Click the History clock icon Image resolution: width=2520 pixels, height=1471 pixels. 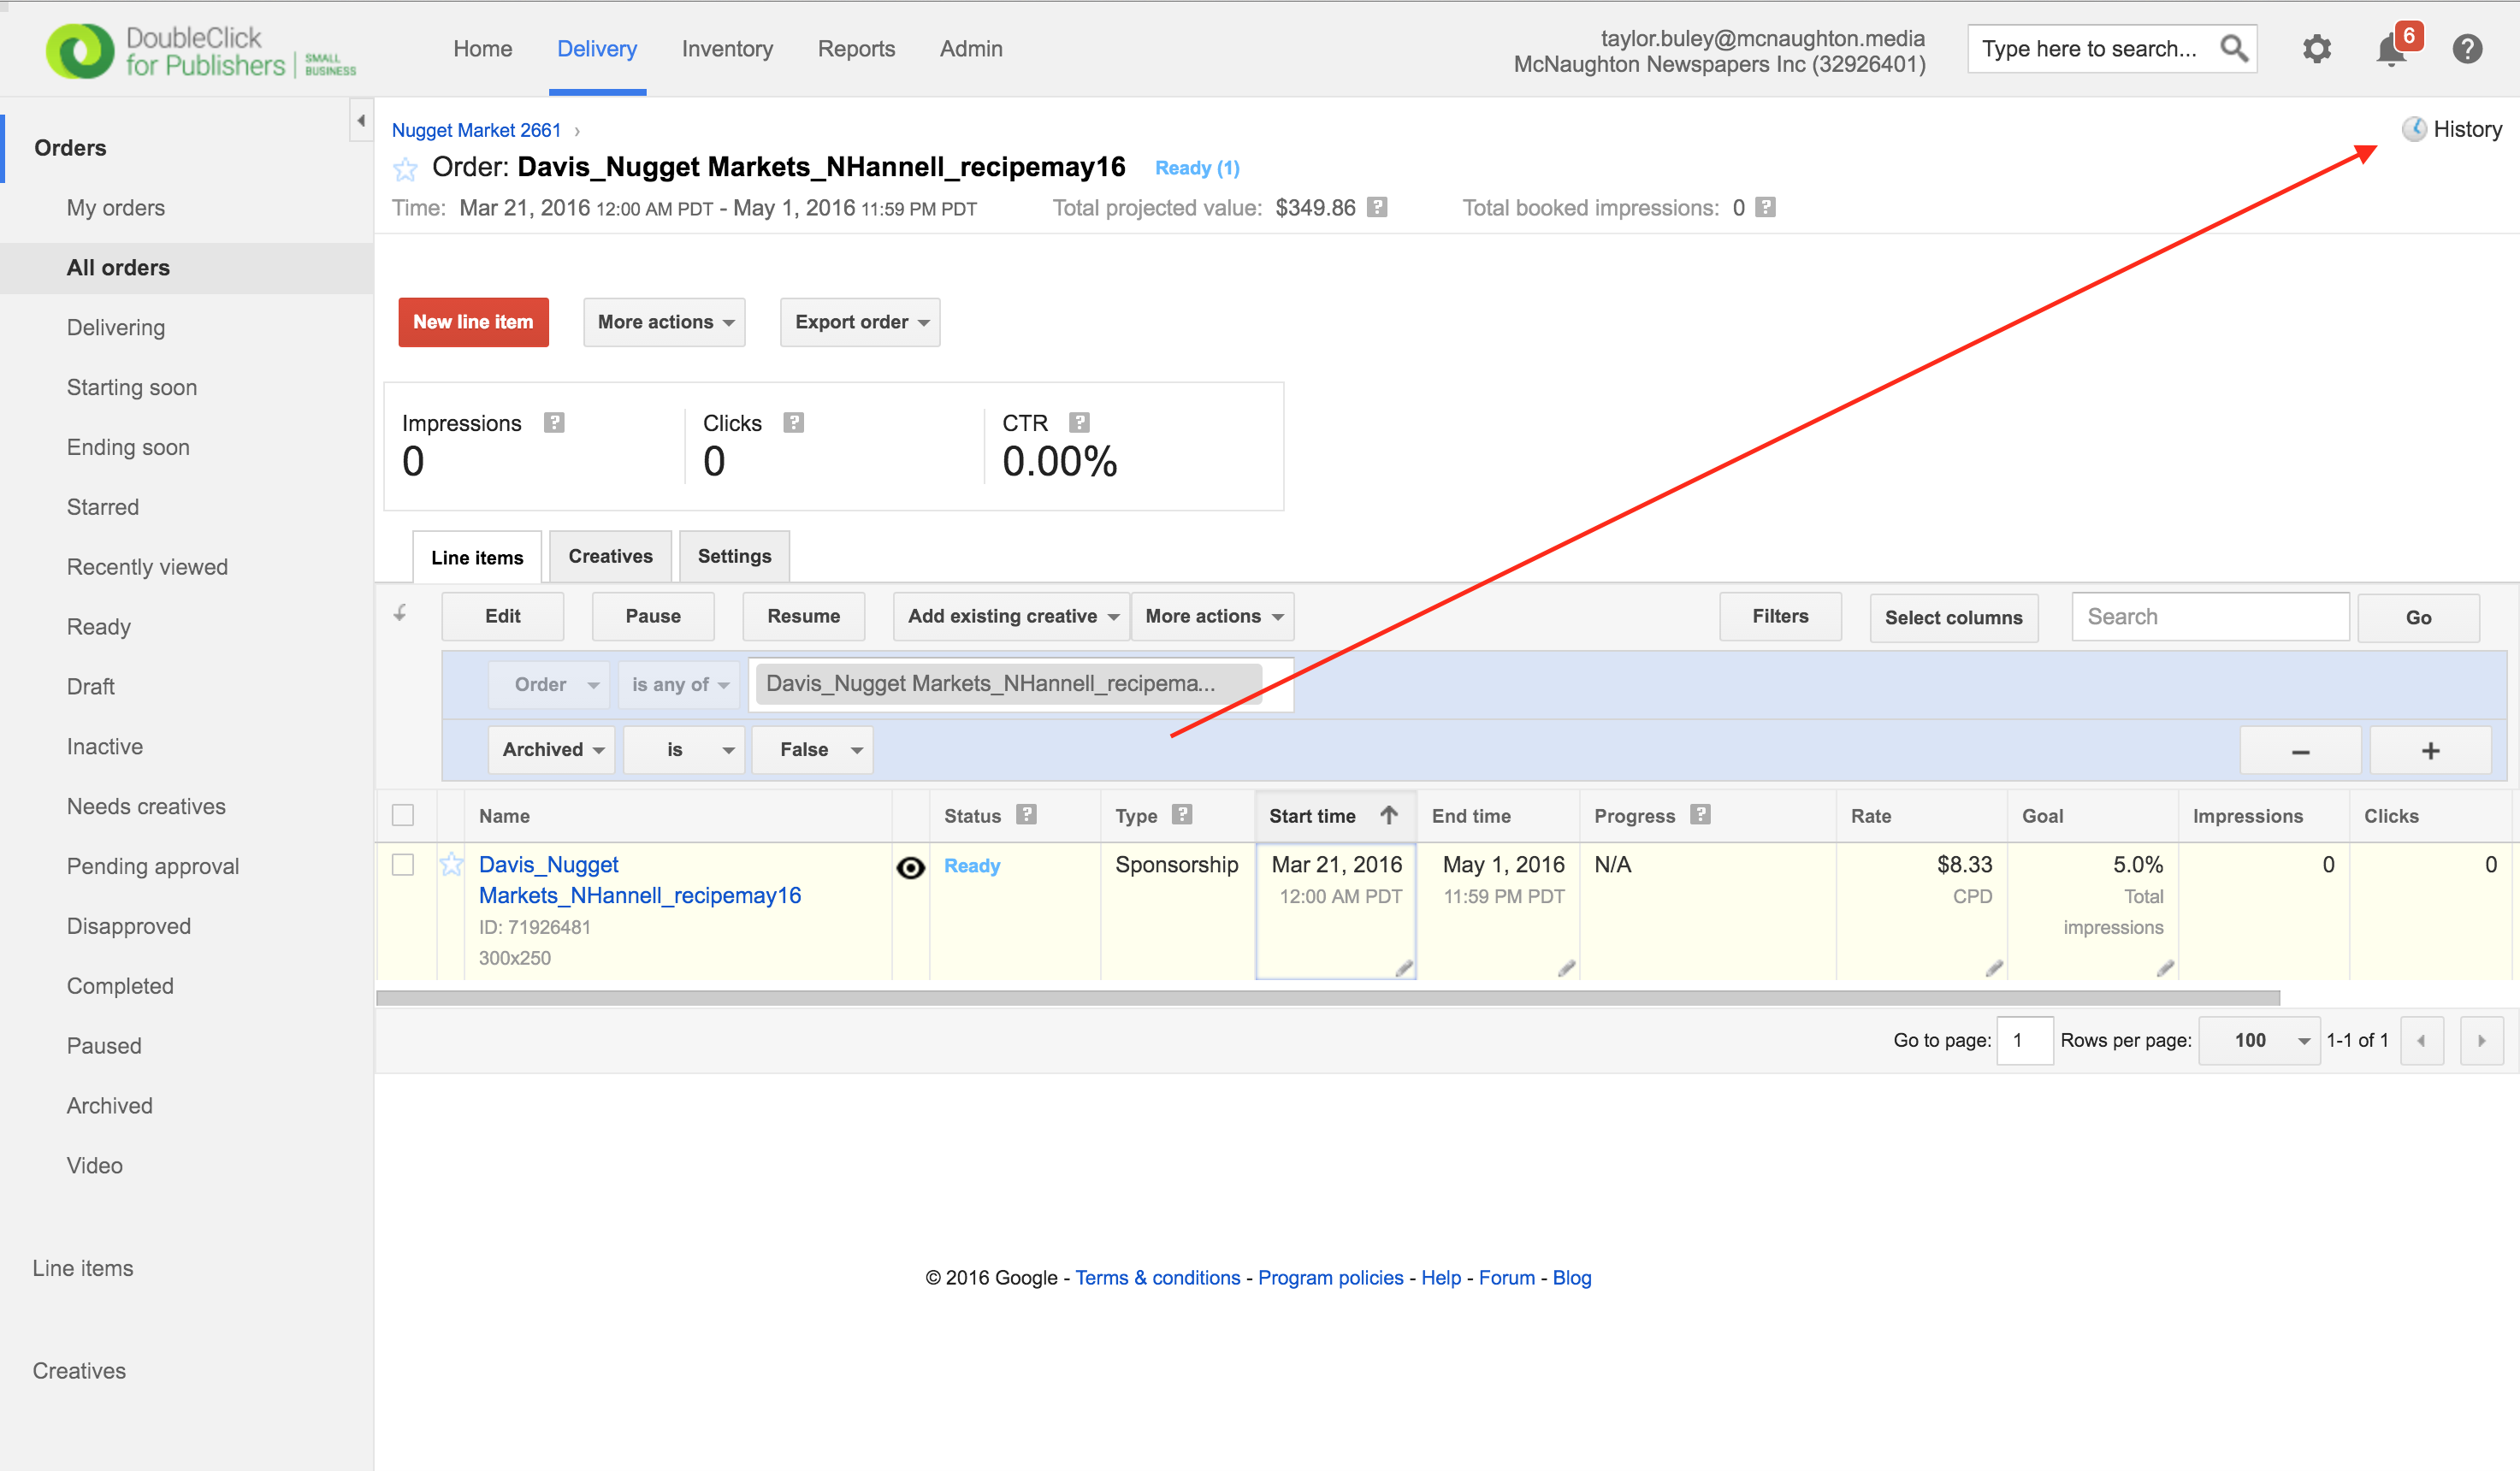point(2414,129)
